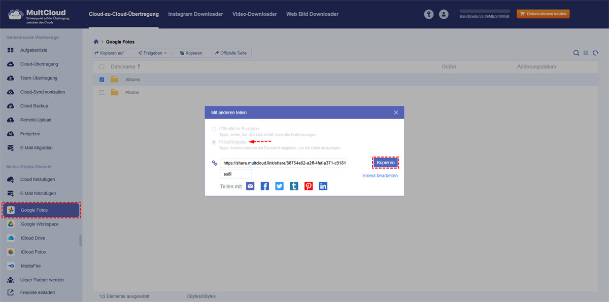The width and height of the screenshot is (609, 302).
Task: Click Google Fotos breadcrumb
Action: [x=120, y=42]
